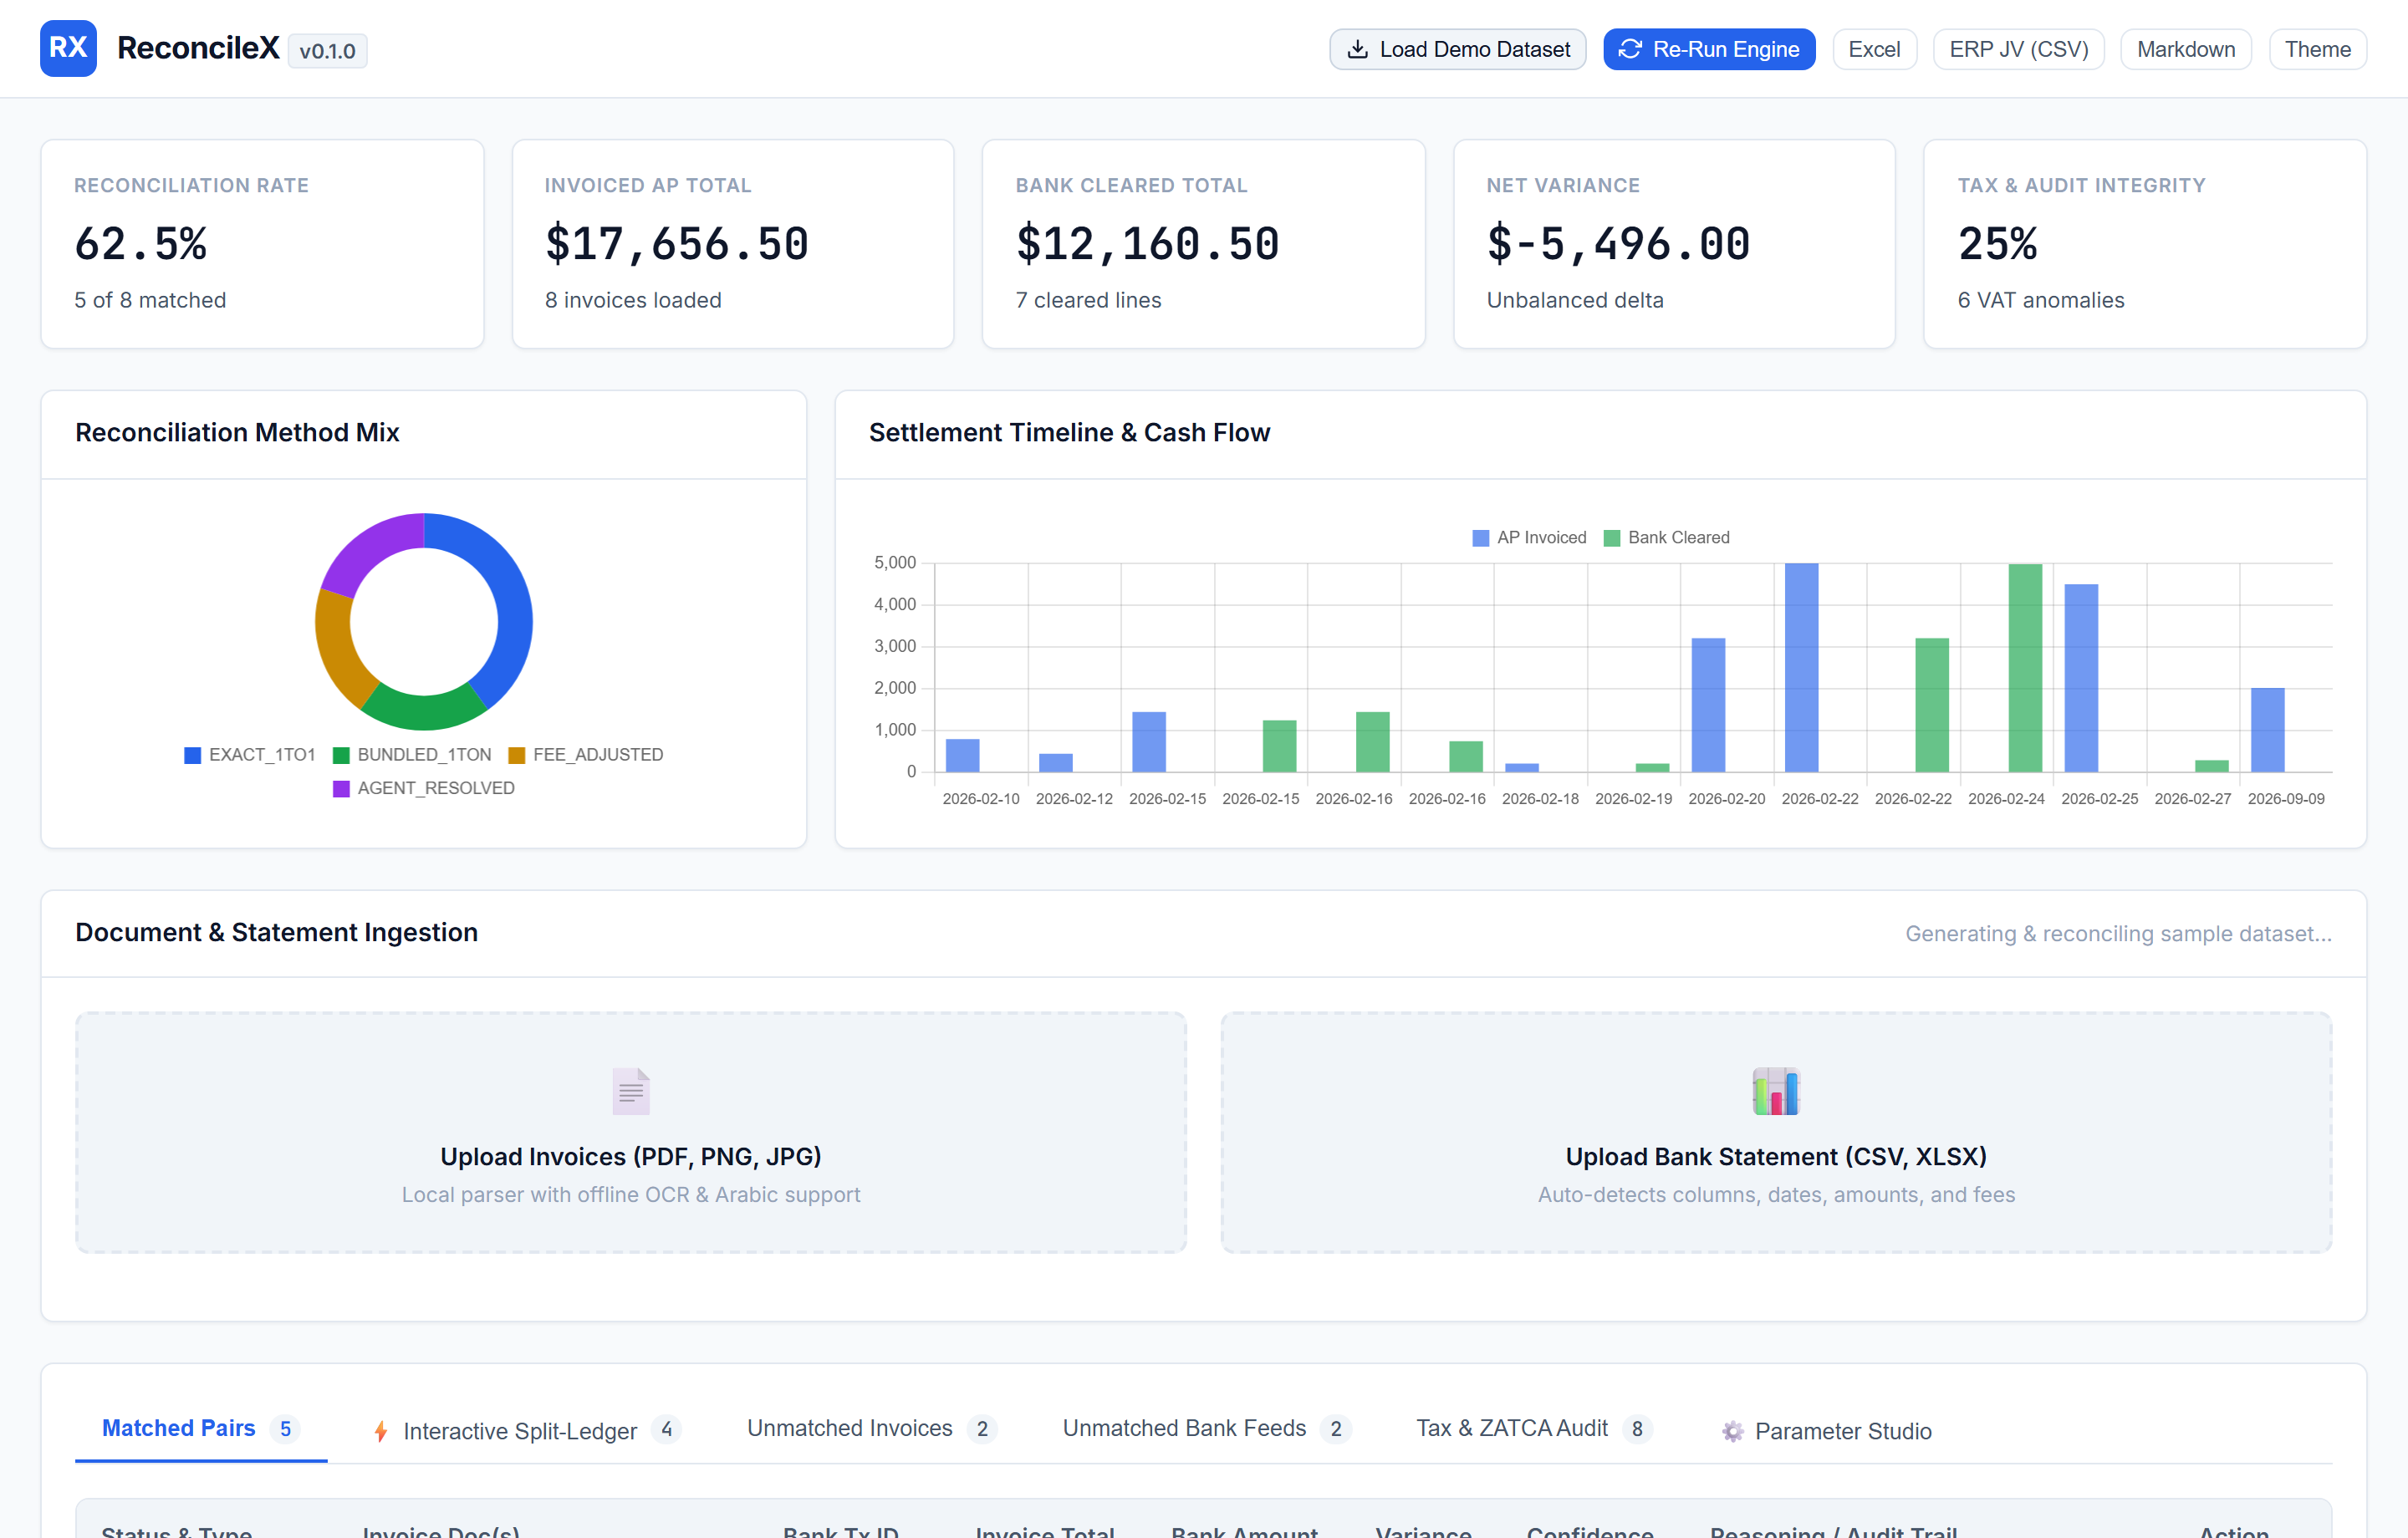Export ERP JV as CSV
Viewport: 2408px width, 1538px height.
[x=2018, y=49]
